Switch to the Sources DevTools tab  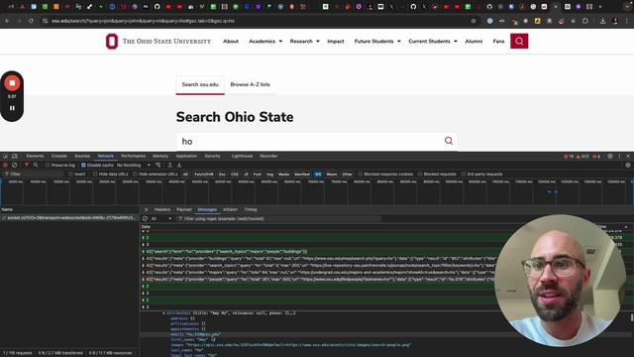pos(82,156)
